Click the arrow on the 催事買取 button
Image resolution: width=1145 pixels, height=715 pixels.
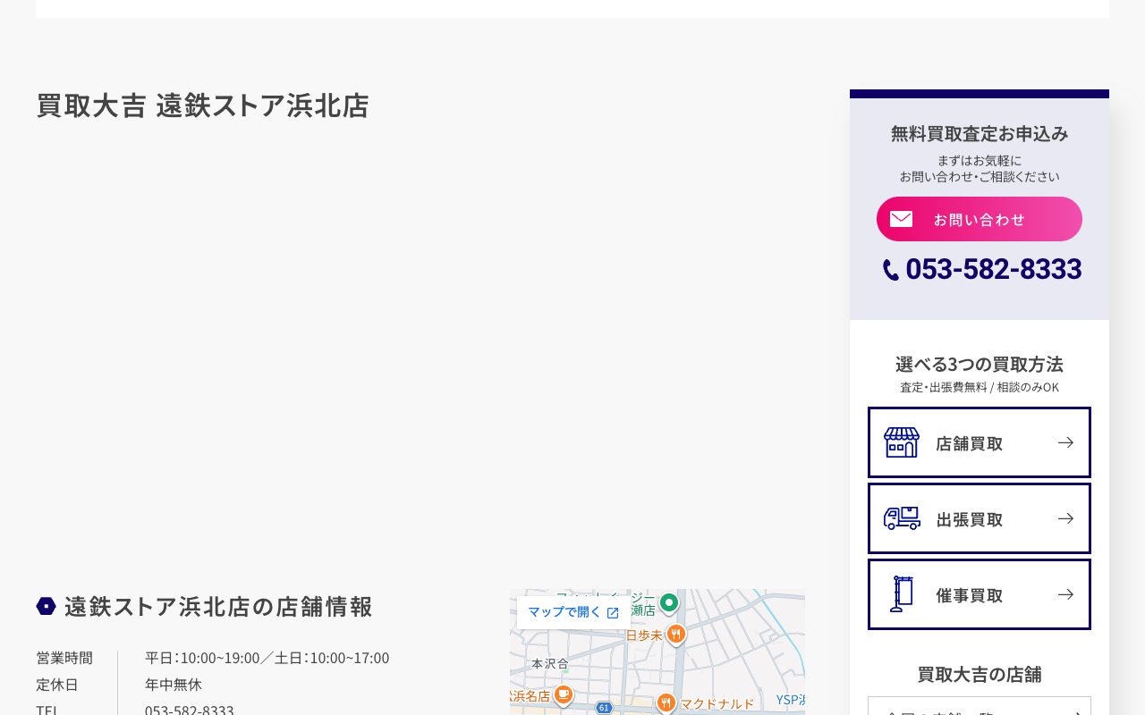click(1065, 594)
